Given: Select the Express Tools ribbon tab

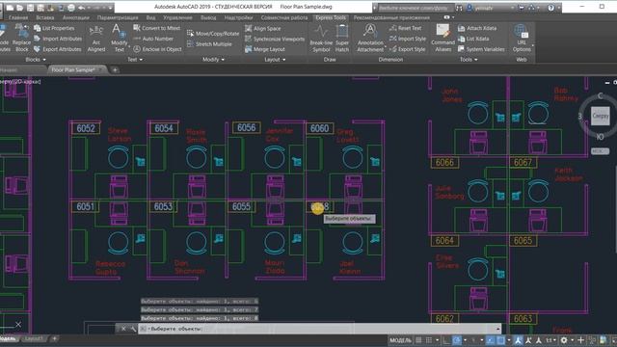Looking at the screenshot, I should [x=331, y=17].
